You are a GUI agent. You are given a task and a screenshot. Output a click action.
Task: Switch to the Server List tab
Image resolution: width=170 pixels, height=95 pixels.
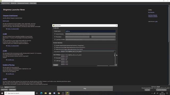click(x=14, y=3)
